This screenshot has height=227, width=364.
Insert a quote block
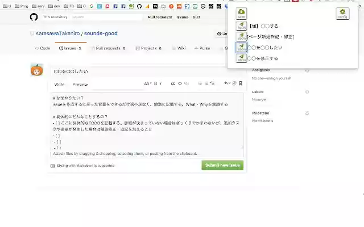[x=173, y=83]
